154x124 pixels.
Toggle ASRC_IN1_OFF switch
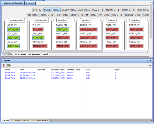point(88,38)
